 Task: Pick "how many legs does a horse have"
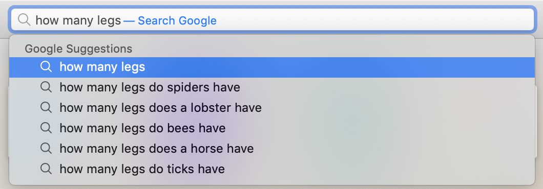(272, 149)
